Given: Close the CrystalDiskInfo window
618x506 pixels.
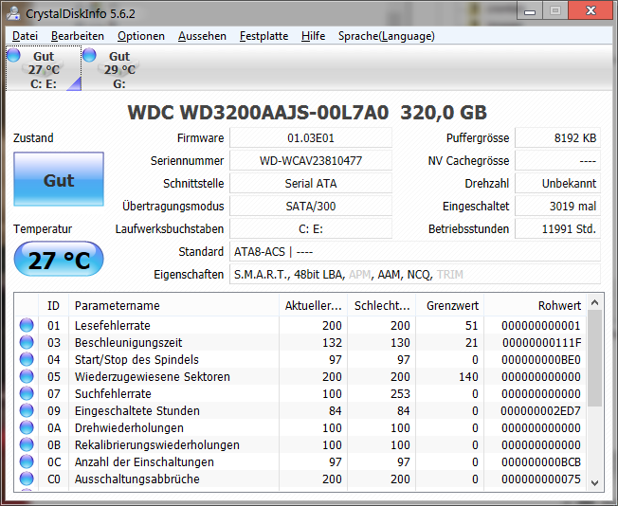Looking at the screenshot, I should tap(591, 11).
